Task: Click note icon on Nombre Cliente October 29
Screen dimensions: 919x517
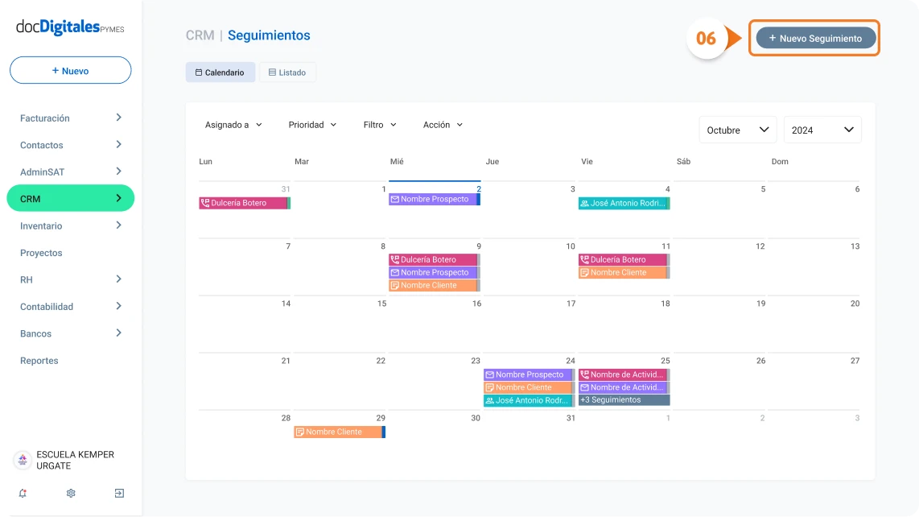Action: [300, 432]
